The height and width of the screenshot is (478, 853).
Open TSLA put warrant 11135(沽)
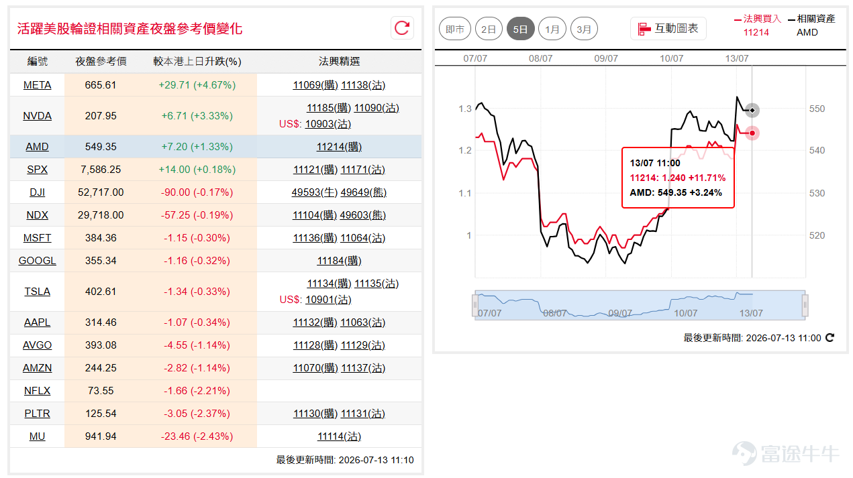pyautogui.click(x=377, y=284)
